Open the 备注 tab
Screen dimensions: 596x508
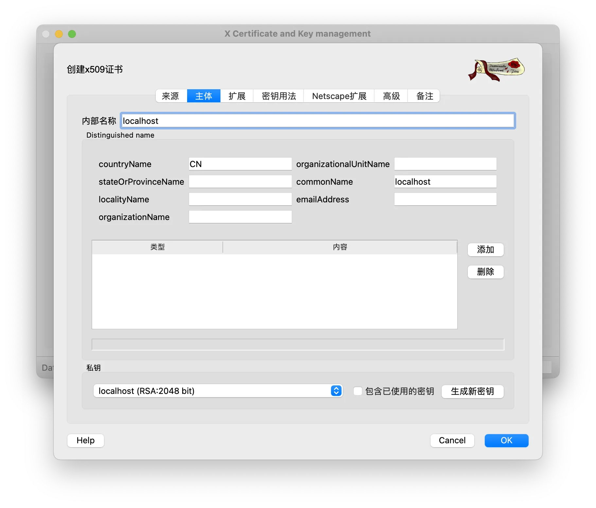click(424, 96)
